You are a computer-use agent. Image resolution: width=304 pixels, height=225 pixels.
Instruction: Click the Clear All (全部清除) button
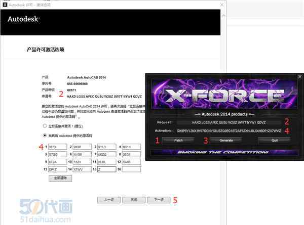click(60, 178)
